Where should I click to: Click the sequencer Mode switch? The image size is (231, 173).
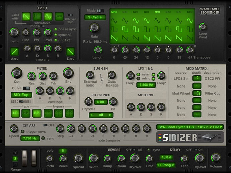click(100, 11)
